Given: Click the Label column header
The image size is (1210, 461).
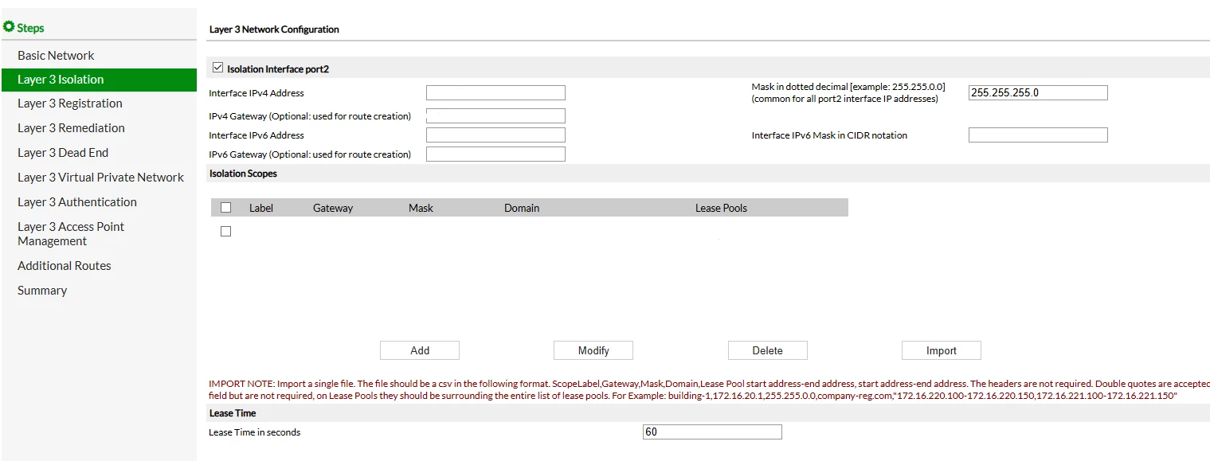Looking at the screenshot, I should [261, 208].
